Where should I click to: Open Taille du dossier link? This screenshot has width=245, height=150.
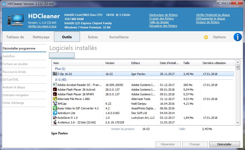(x=159, y=22)
